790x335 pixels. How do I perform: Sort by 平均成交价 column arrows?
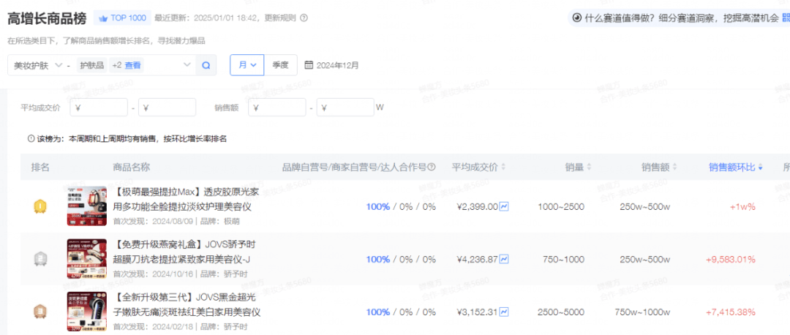(503, 167)
